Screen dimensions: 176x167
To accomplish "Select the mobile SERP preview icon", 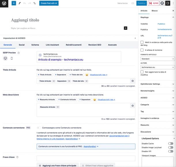I will (x=12, y=58).
